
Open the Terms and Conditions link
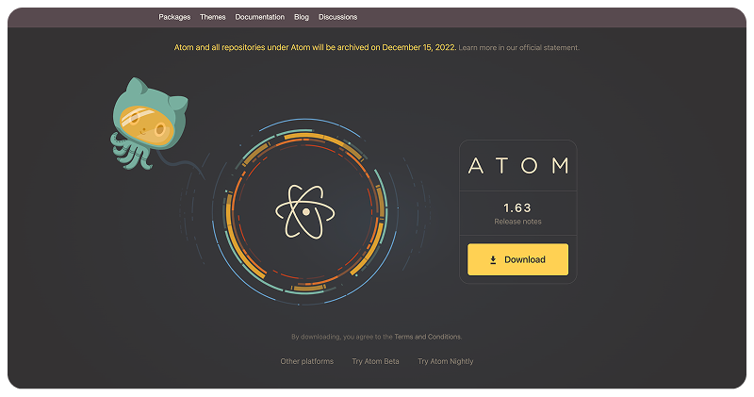click(x=428, y=337)
